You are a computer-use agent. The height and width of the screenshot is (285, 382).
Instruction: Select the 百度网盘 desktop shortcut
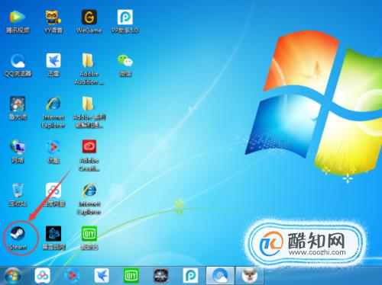[x=53, y=195]
